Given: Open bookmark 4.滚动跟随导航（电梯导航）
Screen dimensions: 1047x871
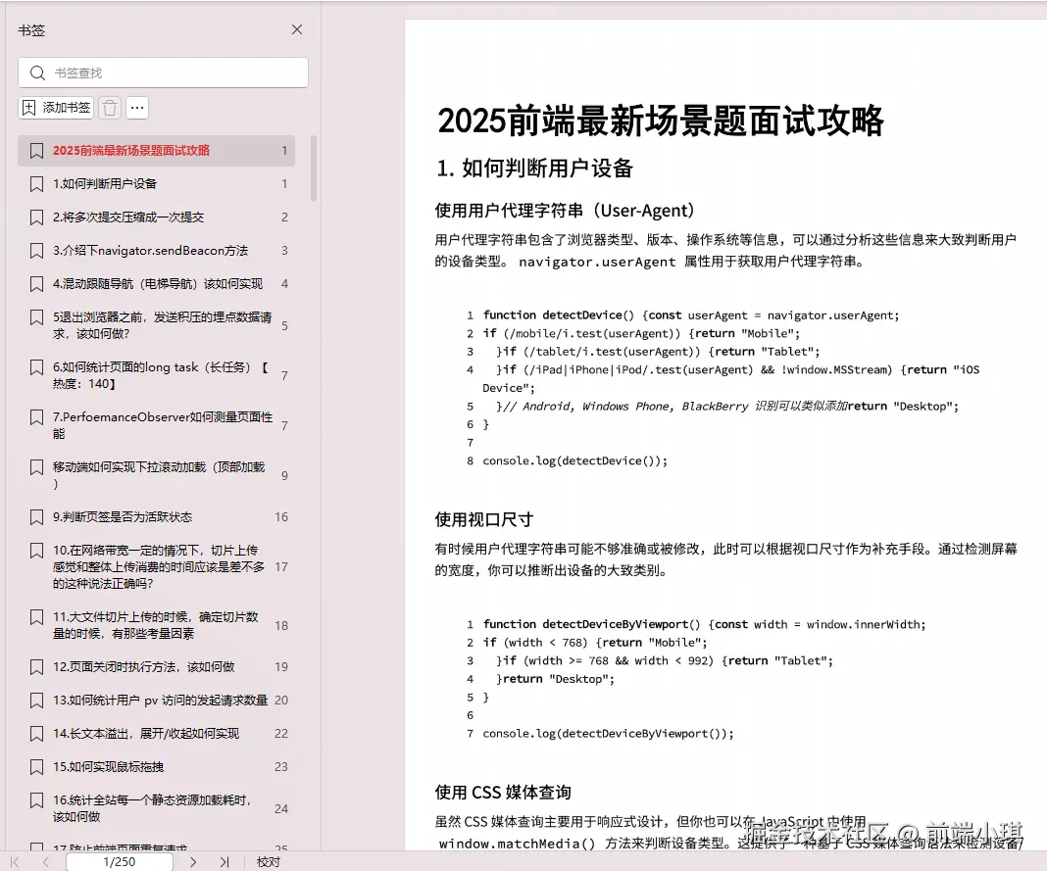Looking at the screenshot, I should click(x=156, y=284).
